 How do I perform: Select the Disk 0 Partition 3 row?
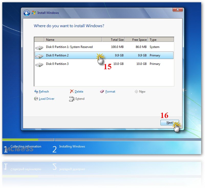[104, 64]
